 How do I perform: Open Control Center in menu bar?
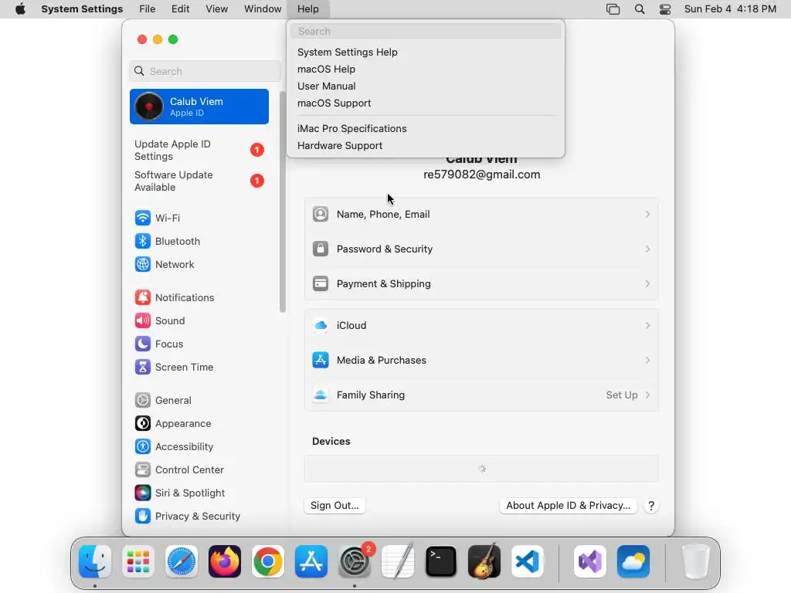665,9
